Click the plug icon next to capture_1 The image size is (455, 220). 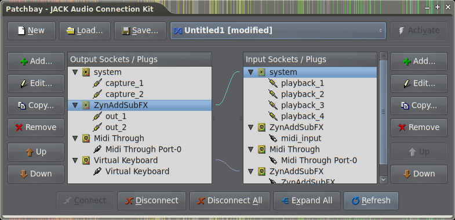[x=97, y=83]
